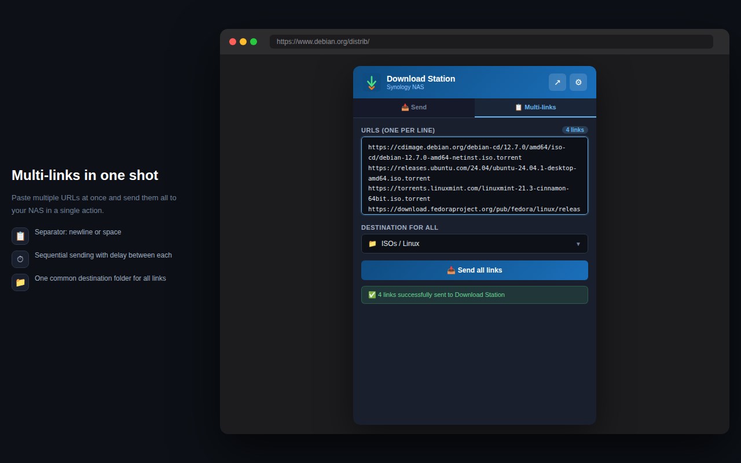Click the stopwatch icon for sequential sending

click(x=20, y=259)
